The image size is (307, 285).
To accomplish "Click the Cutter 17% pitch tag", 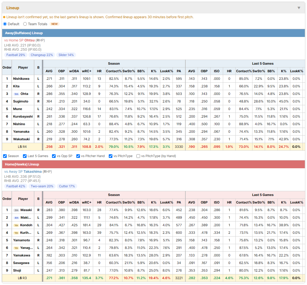I will click(67, 186).
